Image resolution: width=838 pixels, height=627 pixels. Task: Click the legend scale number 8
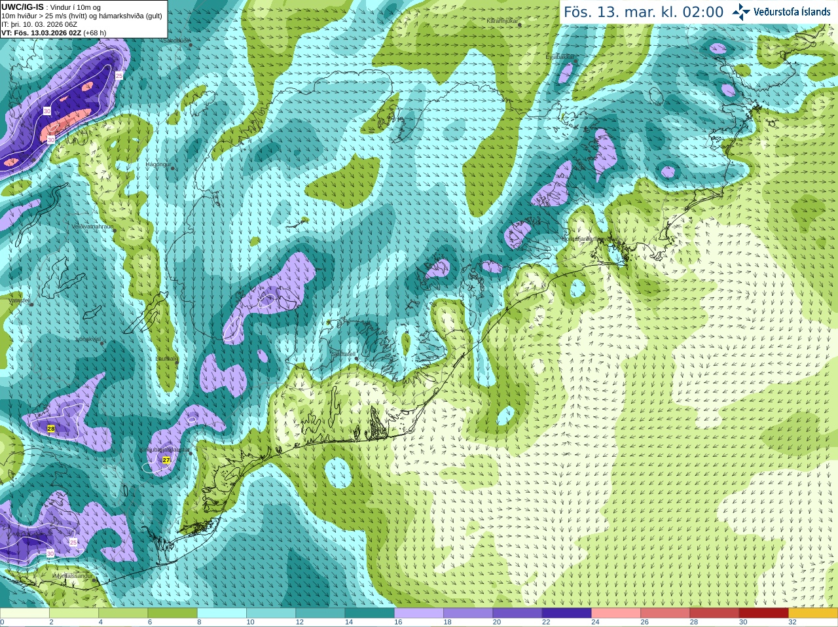coord(199,622)
